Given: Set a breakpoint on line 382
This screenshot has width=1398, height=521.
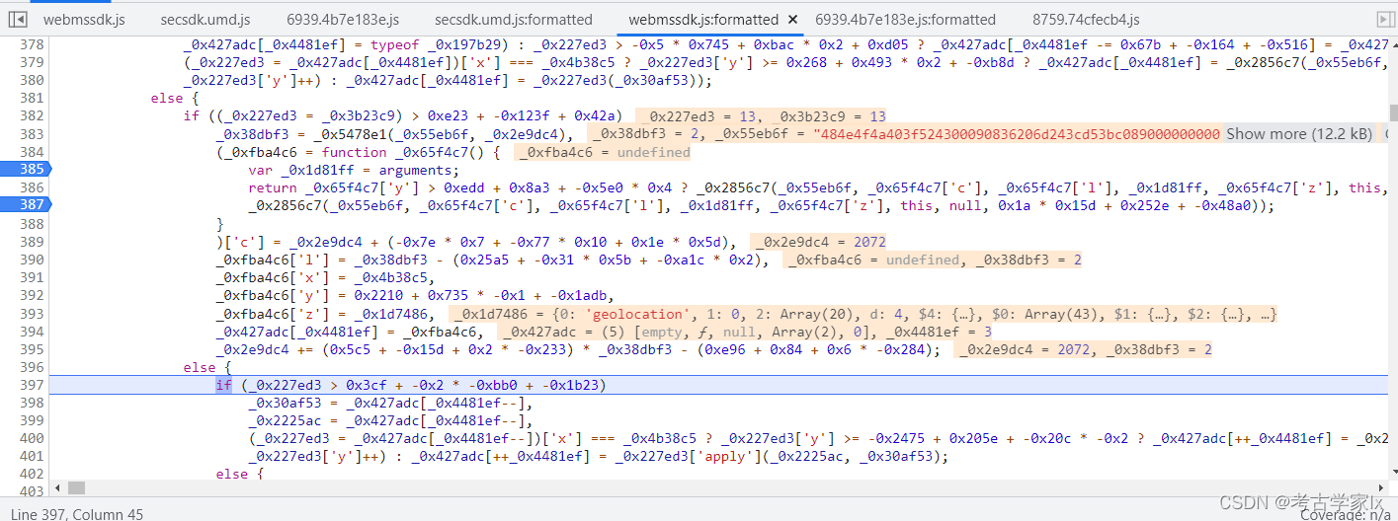Looking at the screenshot, I should click(x=32, y=116).
